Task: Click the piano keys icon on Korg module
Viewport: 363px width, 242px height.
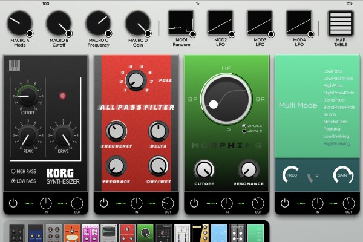Action: pyautogui.click(x=14, y=65)
